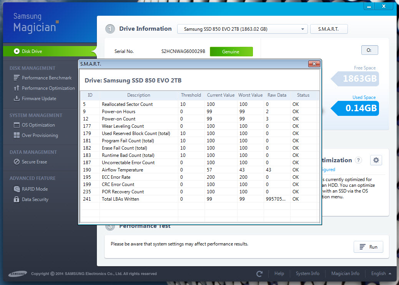The width and height of the screenshot is (399, 285).
Task: Minimize the Samsung Magician window
Action: click(x=369, y=6)
